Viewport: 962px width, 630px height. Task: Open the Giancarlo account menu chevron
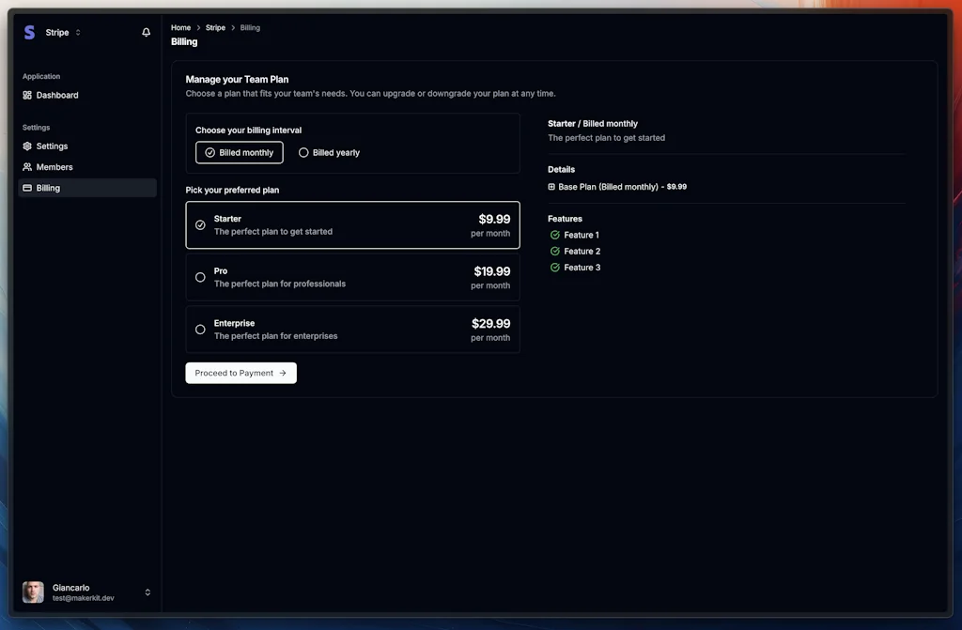coord(147,592)
